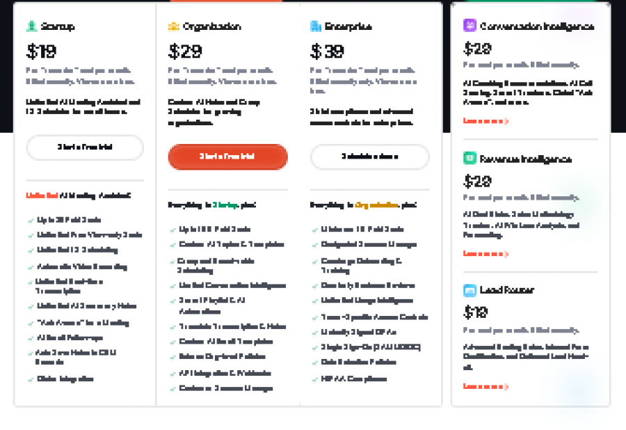Start a Free trial on the Organization plan
Screen dimensions: 626x430
(227, 157)
